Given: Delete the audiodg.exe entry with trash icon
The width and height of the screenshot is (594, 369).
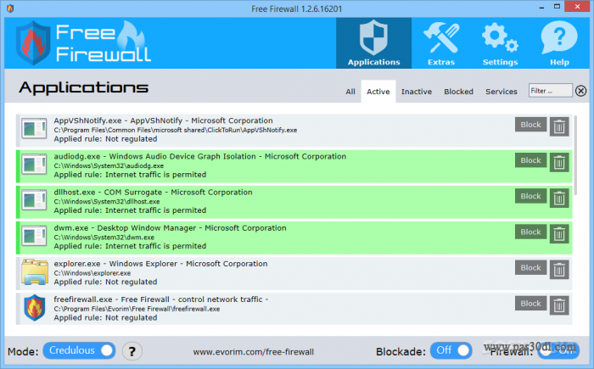Looking at the screenshot, I should coord(559,163).
